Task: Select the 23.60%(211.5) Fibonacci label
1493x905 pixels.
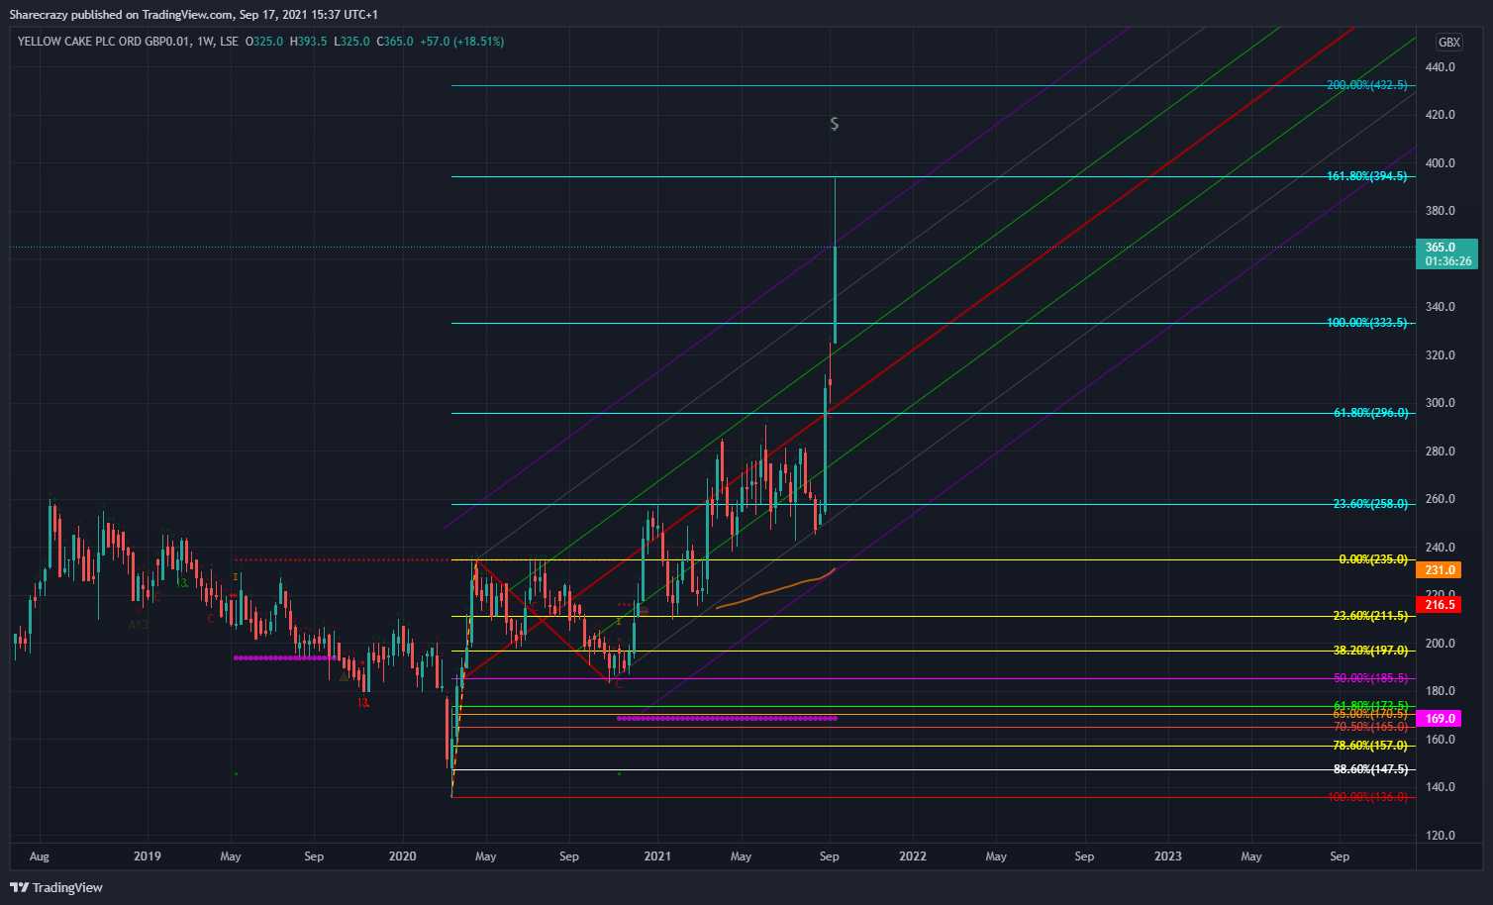Action: [1370, 616]
